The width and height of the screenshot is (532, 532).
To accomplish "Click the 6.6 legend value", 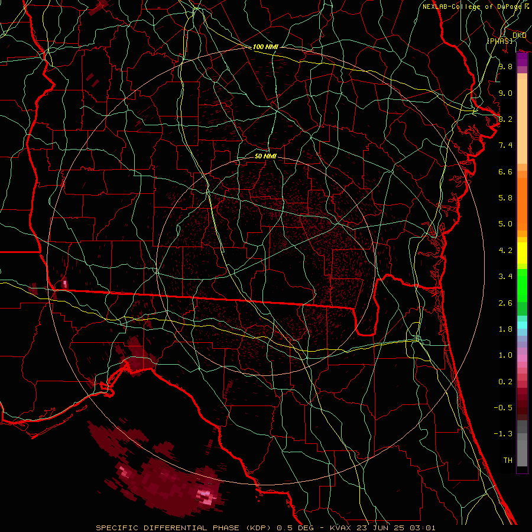I will click(505, 171).
